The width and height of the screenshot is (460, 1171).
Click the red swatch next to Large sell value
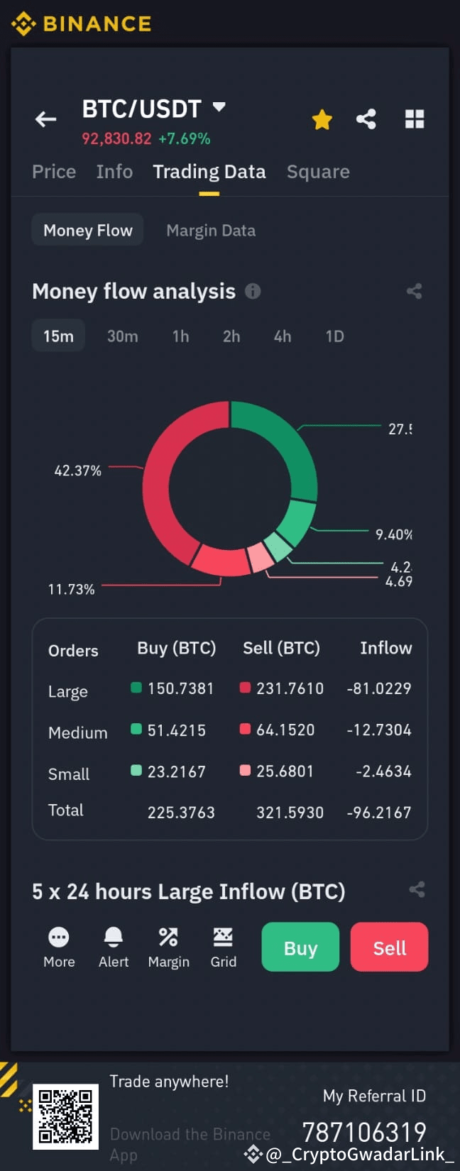pos(245,688)
